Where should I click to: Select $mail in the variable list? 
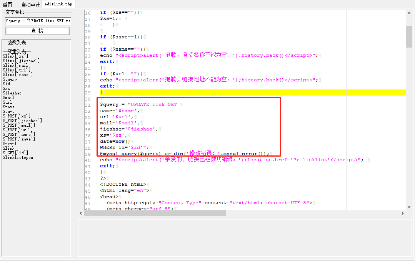[x=8, y=97]
